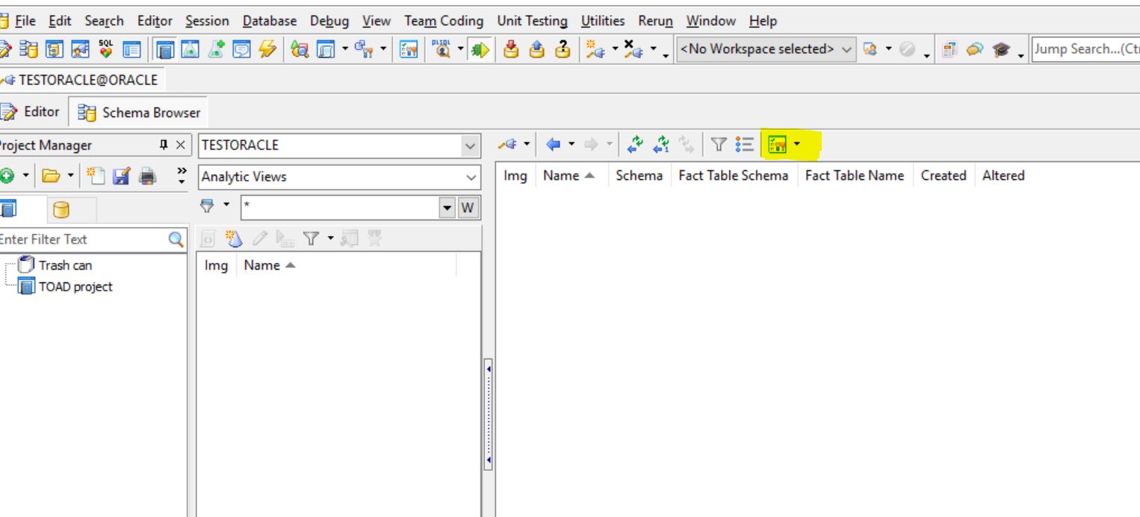Viewport: 1140px width, 517px height.
Task: Click the Altered column header
Action: [x=1003, y=176]
